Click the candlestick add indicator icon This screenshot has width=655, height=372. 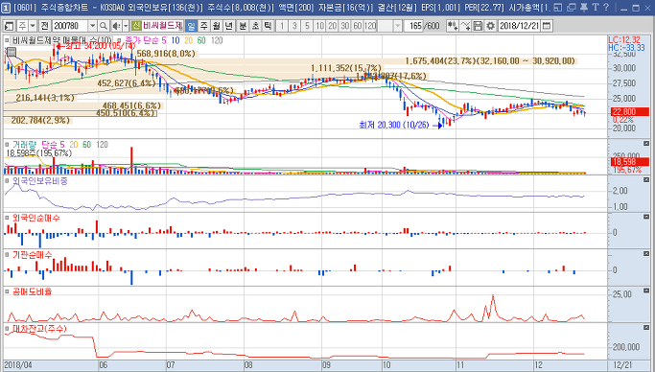click(x=453, y=26)
